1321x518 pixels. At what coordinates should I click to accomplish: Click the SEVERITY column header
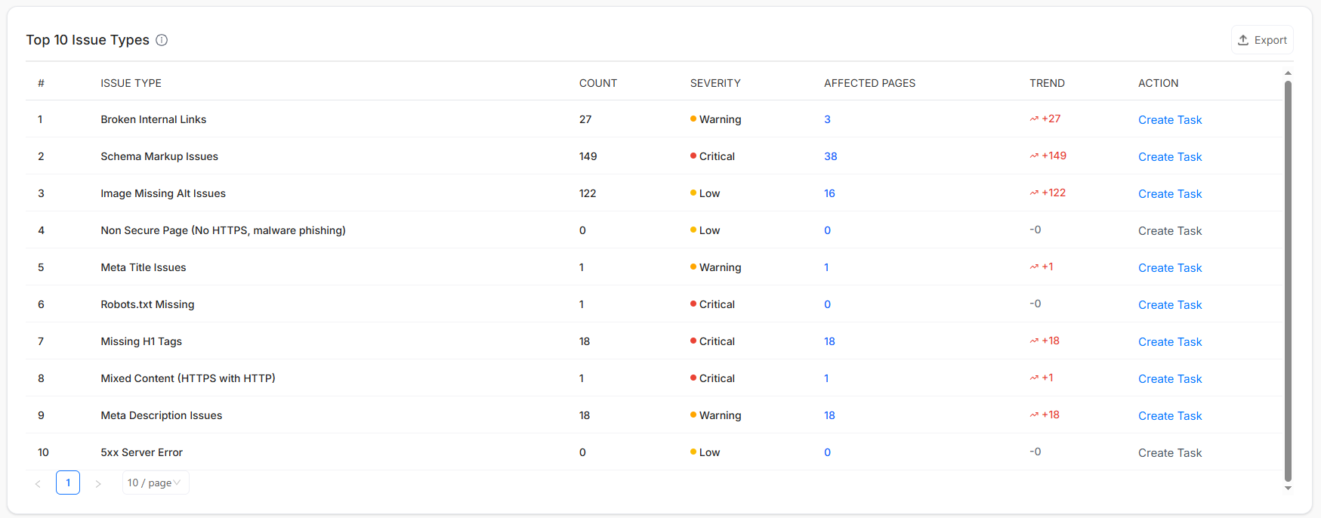[715, 83]
